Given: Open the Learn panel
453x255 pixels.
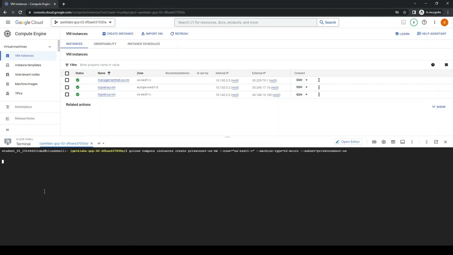Looking at the screenshot, I should click(402, 34).
